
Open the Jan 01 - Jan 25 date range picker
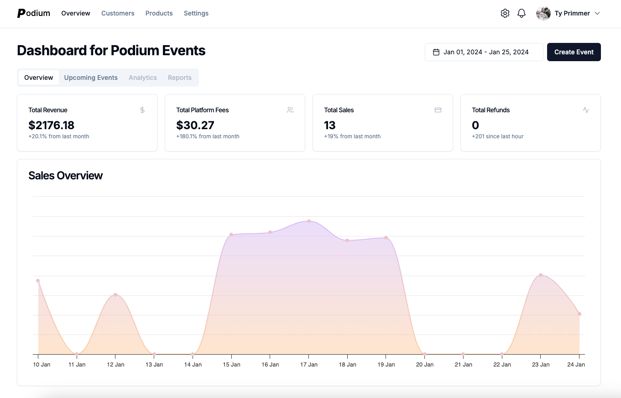484,52
